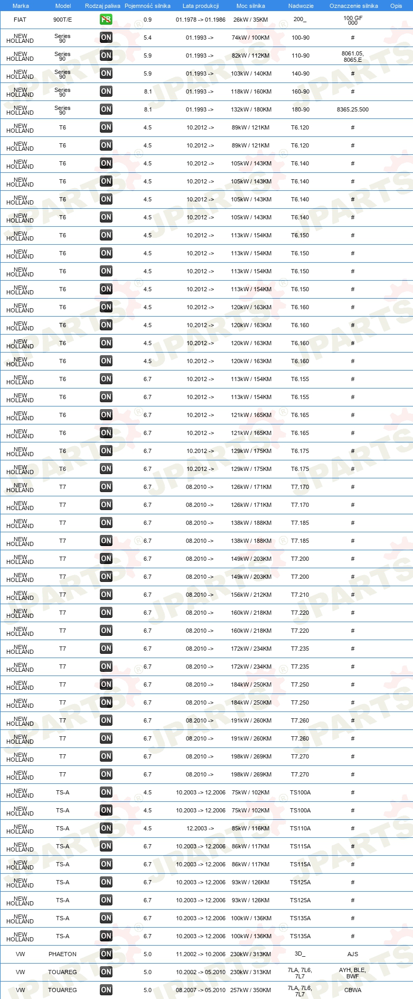Click the Oznaczenie silnika column header
This screenshot has width=413, height=999.
353,6
